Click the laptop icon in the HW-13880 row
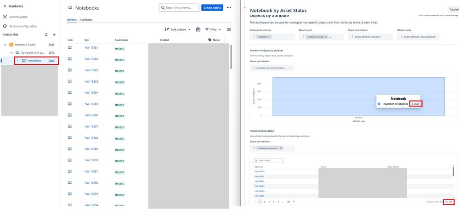 coord(70,59)
